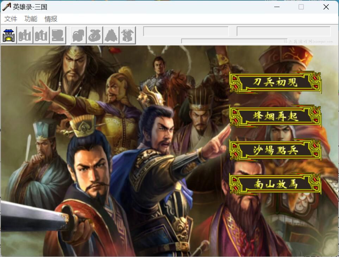Image resolution: width=339 pixels, height=257 pixels.
Task: Click the greyed city walls toolbar icon
Action: (25, 35)
